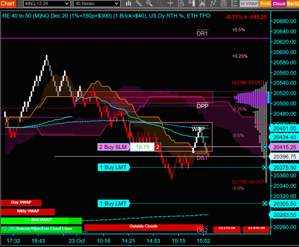Screen dimensions: 299x247
Task: Click the 18.75 position PnL box
Action: coord(142,147)
